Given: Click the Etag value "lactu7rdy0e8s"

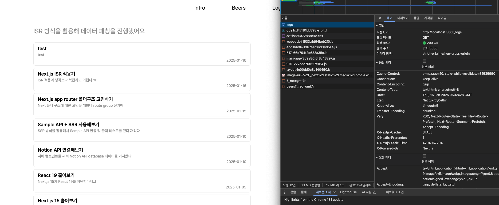Looking at the screenshot, I should click(435, 100).
